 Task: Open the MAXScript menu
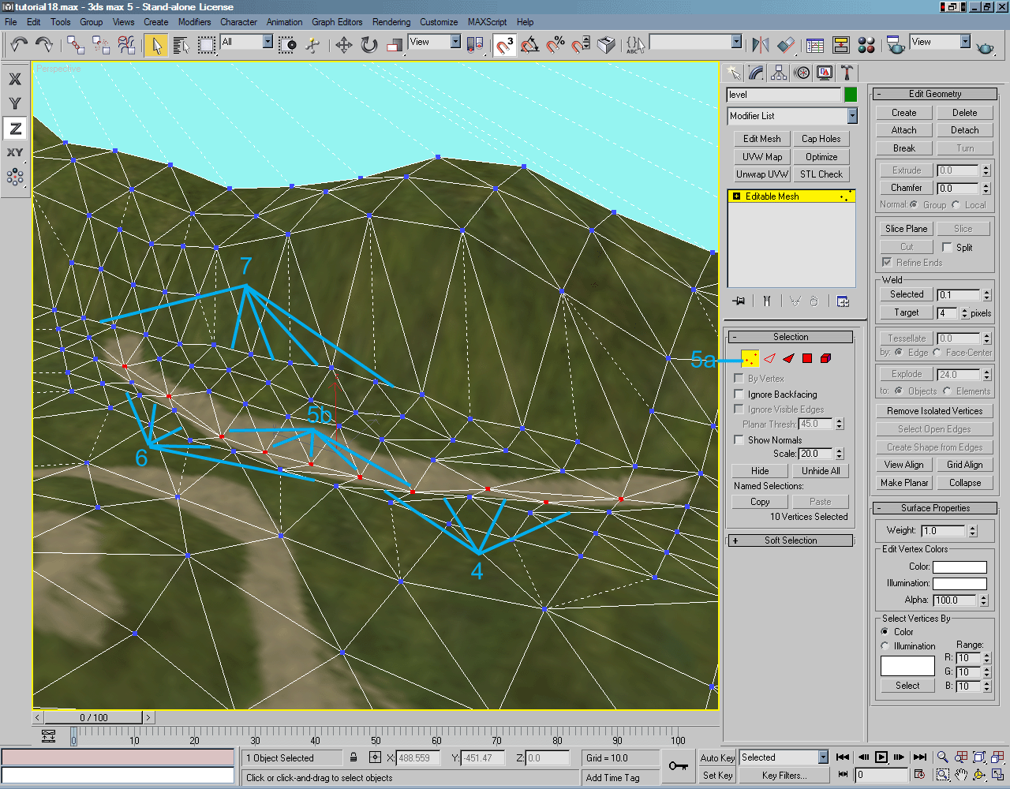tap(487, 22)
